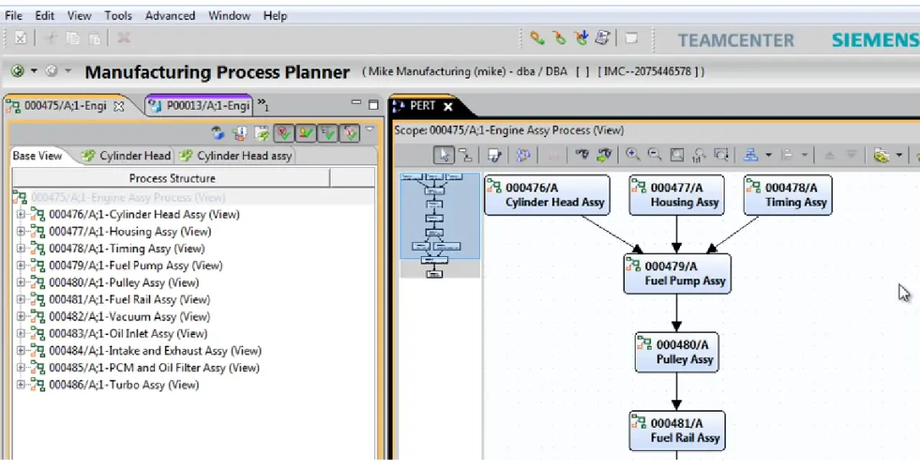Activate the flow connection tool in PERT toolbar
Viewport: 920px width, 460px height.
(x=465, y=155)
